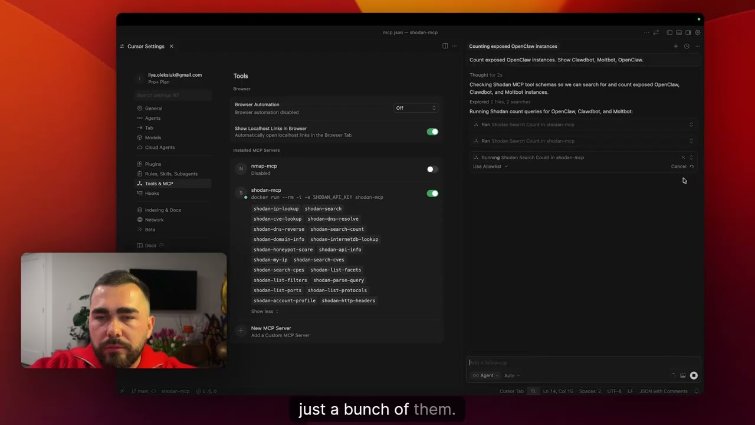Open General settings section
The height and width of the screenshot is (425, 755).
tap(173, 109)
